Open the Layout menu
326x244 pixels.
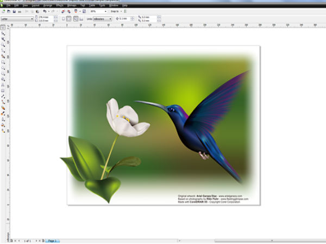(x=35, y=5)
